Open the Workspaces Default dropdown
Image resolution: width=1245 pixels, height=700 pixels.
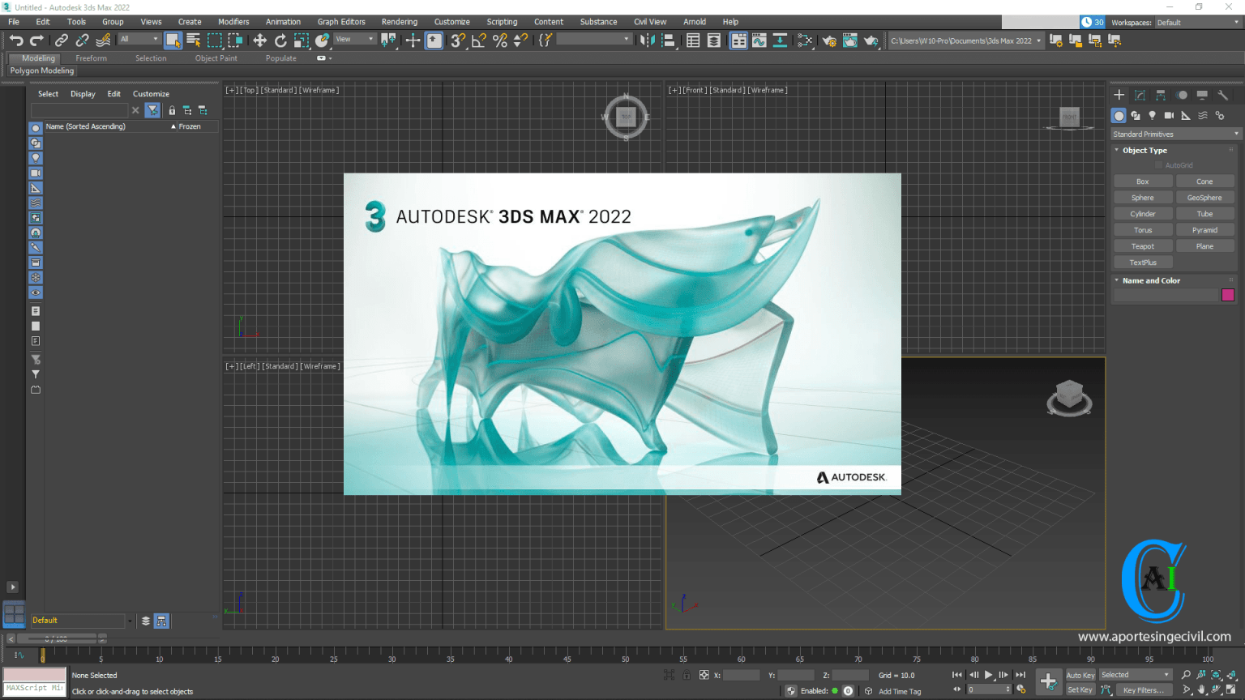point(1198,23)
